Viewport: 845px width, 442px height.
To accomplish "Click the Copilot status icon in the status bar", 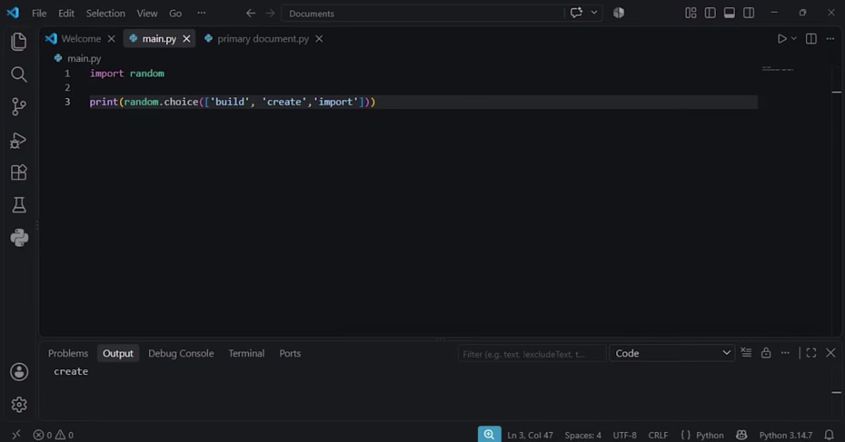I will click(741, 435).
